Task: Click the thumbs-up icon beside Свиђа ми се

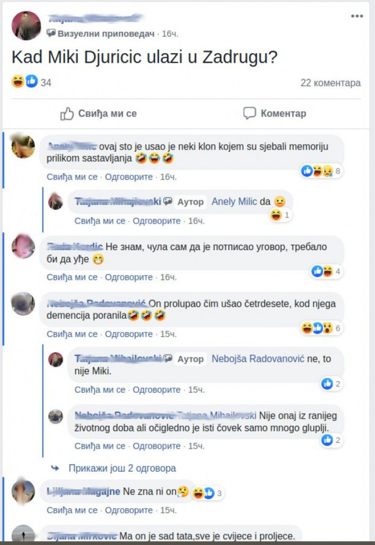Action: click(x=67, y=113)
